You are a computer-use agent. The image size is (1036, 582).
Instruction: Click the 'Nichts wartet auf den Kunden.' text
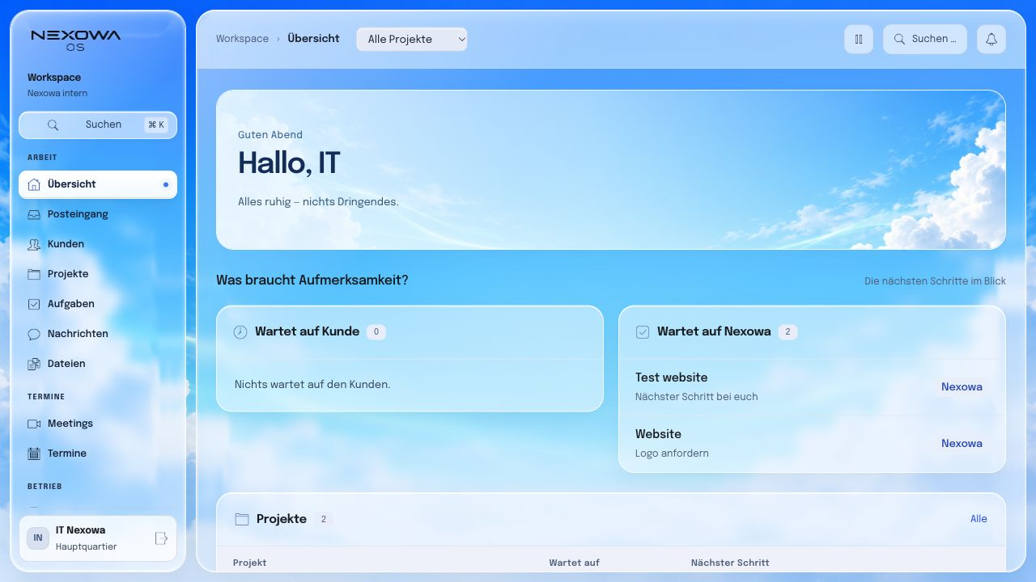pyautogui.click(x=312, y=385)
